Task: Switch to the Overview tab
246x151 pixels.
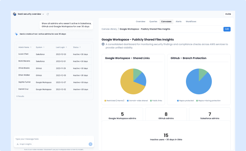Action: pyautogui.click(x=140, y=21)
